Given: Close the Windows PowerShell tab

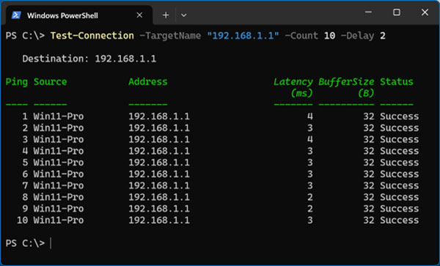Looking at the screenshot, I should tap(139, 15).
